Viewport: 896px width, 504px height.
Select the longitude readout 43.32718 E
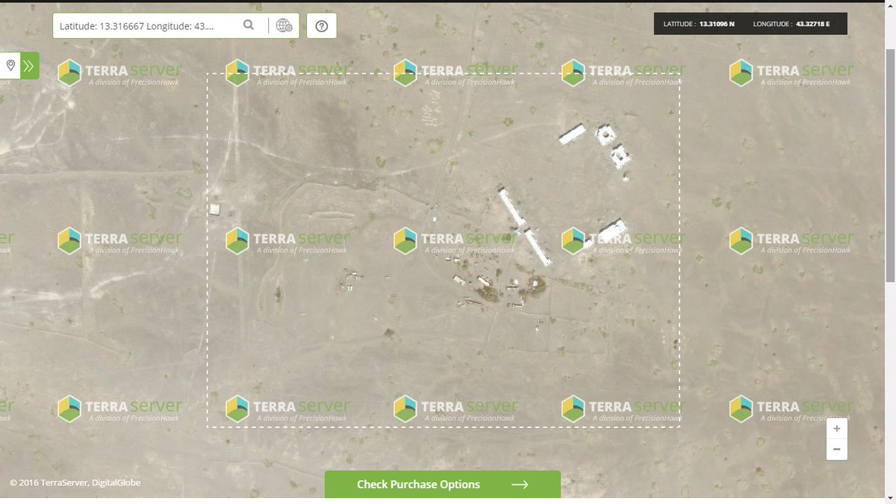pos(812,24)
